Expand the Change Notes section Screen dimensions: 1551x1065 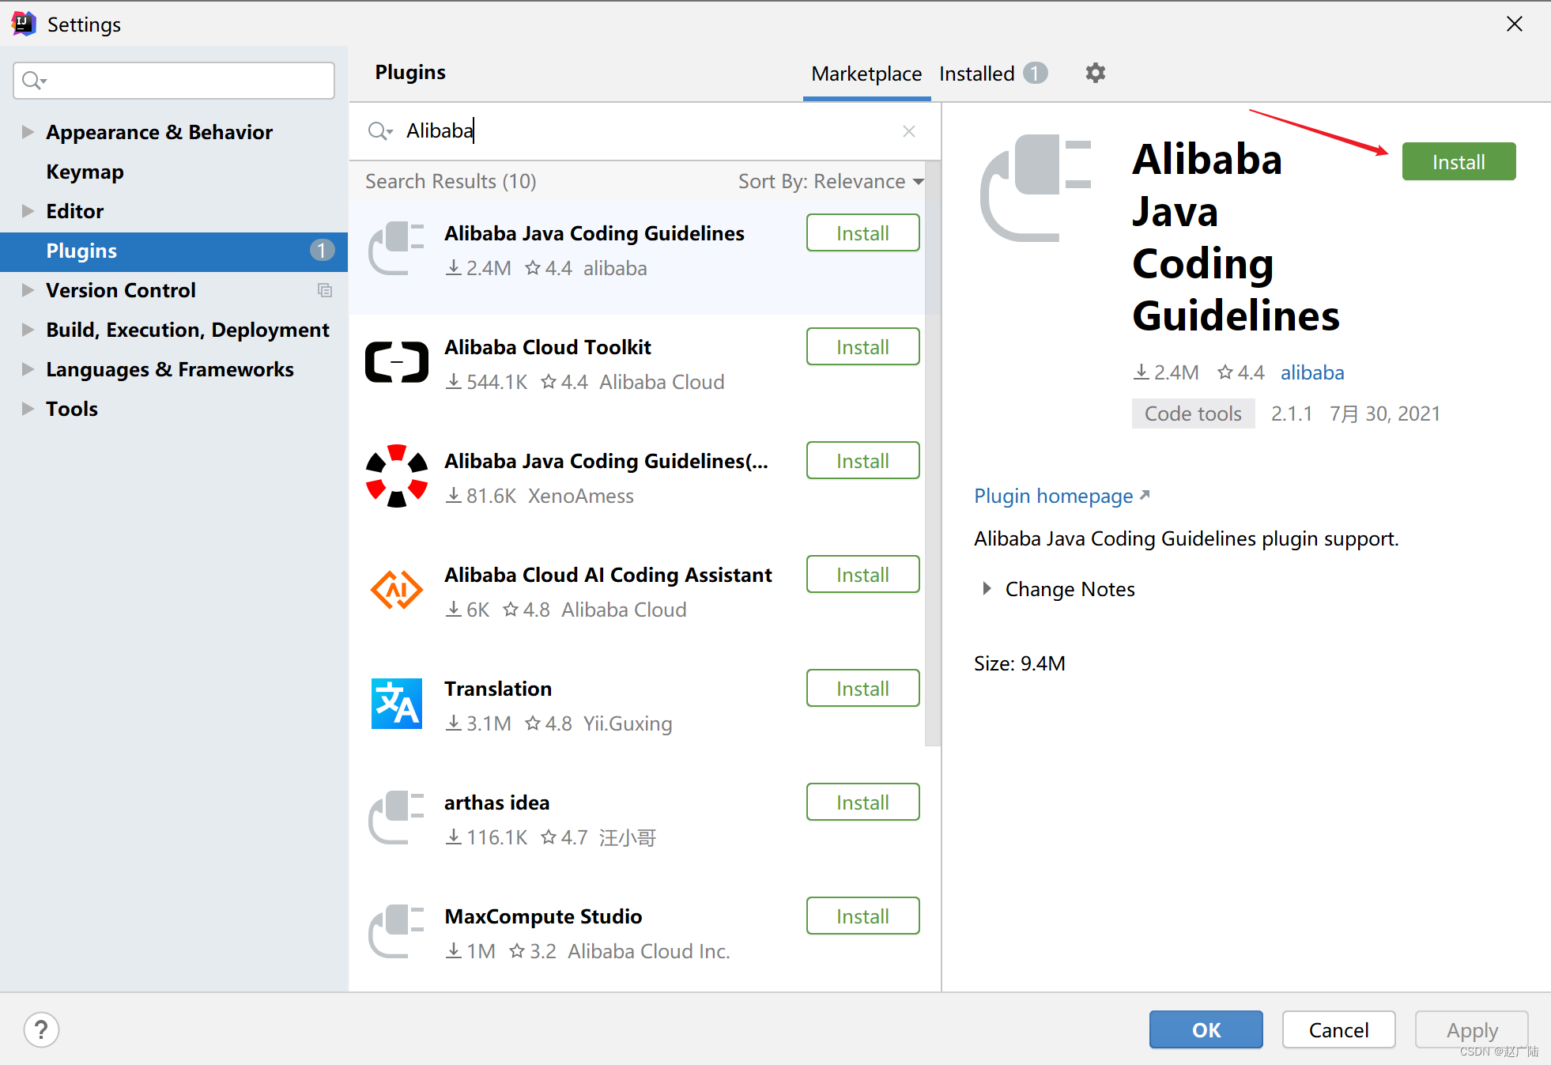(x=987, y=589)
